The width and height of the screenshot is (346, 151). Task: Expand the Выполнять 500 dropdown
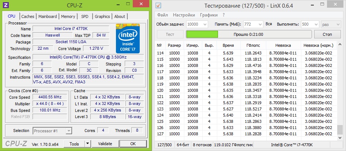tap(310, 24)
